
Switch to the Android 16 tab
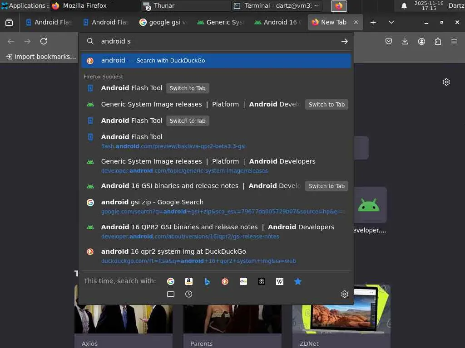tap(278, 22)
